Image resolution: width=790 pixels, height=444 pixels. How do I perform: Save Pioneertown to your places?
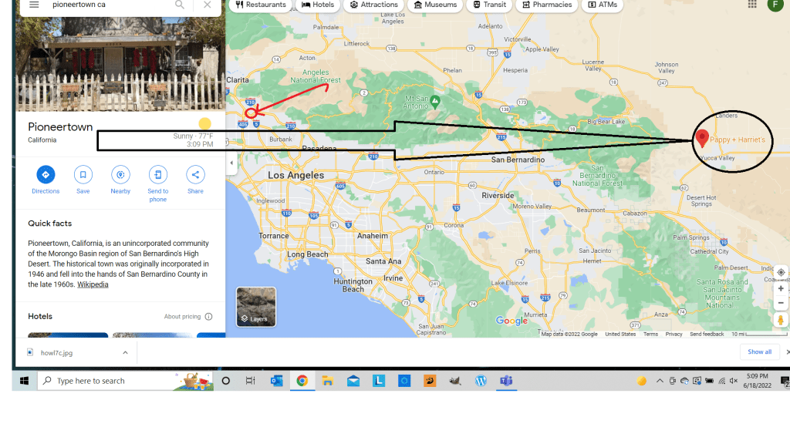(x=83, y=175)
